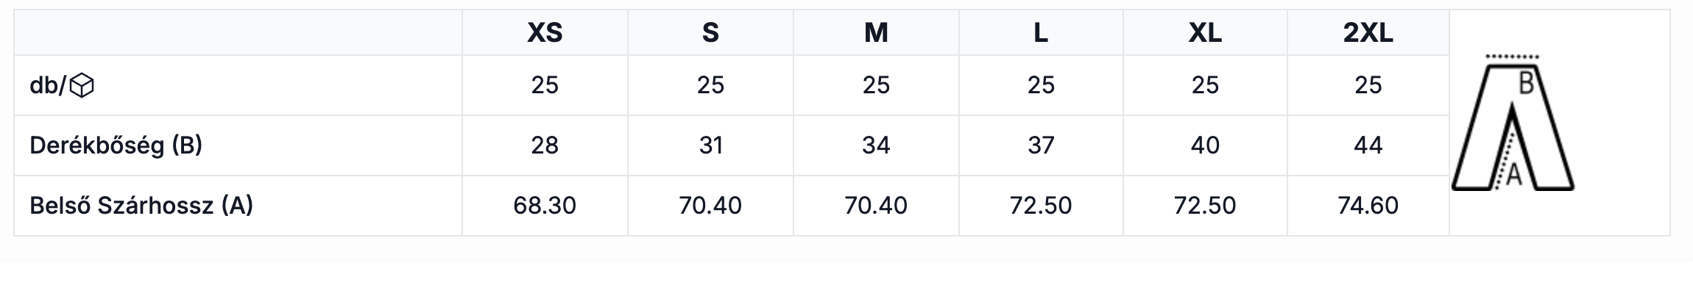Click the Derékbőség (B) row label
This screenshot has width=1693, height=285.
(116, 145)
